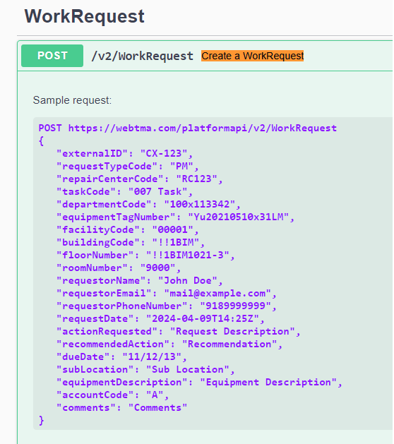Click the "requestorPhoneNumber": "9189999999" line
Image resolution: width=394 pixels, height=444 pixels.
[166, 306]
